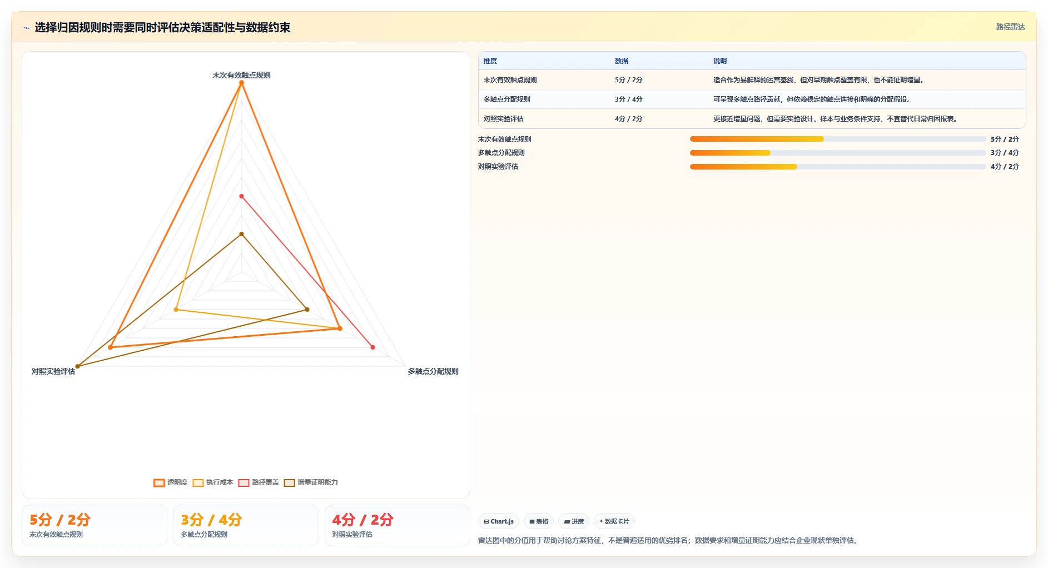Screen dimensions: 1048x568
Task: Select table row cell 末次有效触点规则
Action: [510, 80]
